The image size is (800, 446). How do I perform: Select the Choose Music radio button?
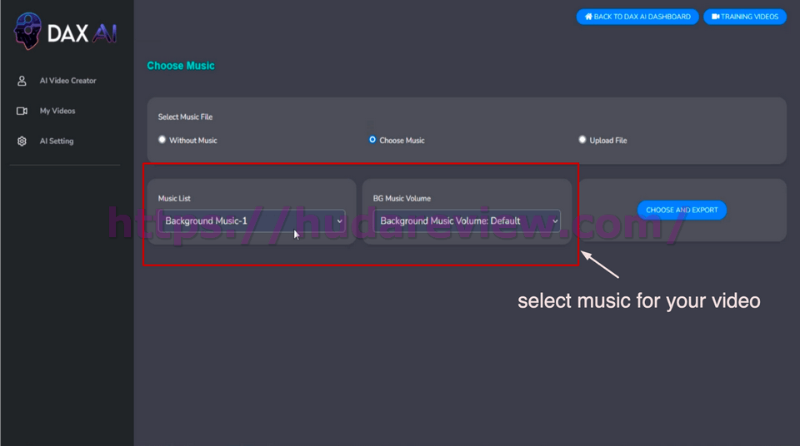click(x=372, y=140)
